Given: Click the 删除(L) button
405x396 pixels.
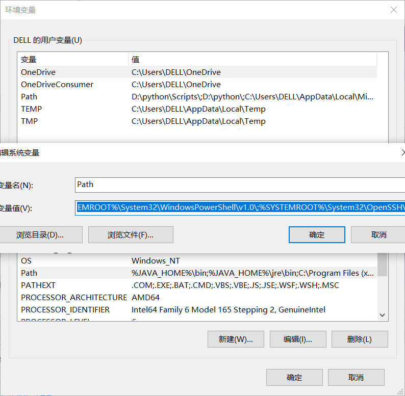Looking at the screenshot, I should pyautogui.click(x=360, y=339).
